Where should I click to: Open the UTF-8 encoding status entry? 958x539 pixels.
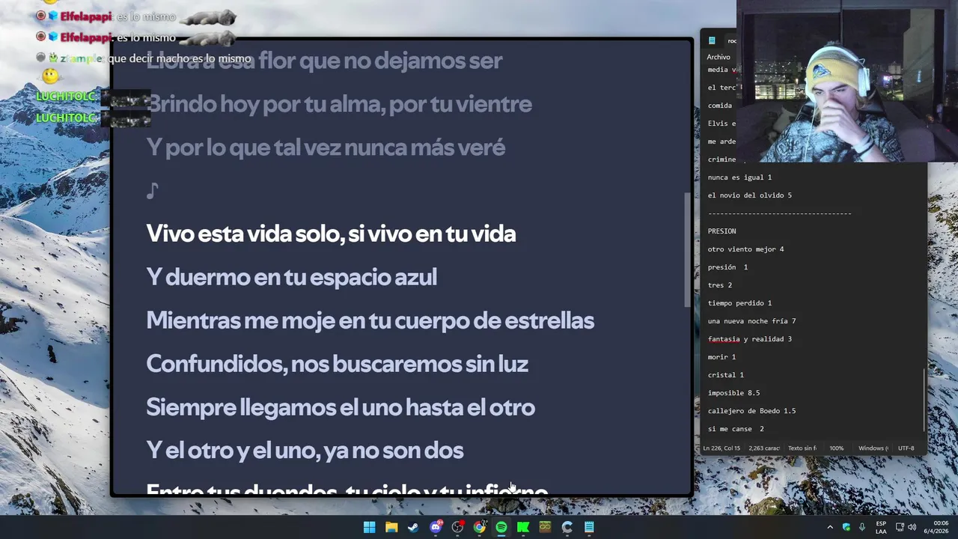click(x=906, y=448)
